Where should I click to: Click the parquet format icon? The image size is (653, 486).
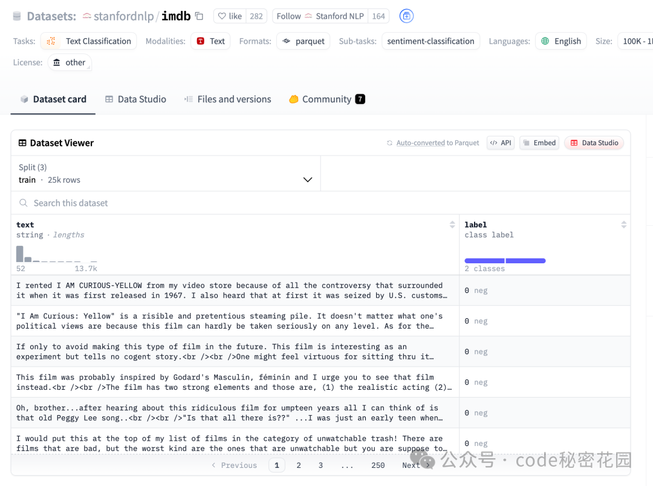[x=286, y=41]
